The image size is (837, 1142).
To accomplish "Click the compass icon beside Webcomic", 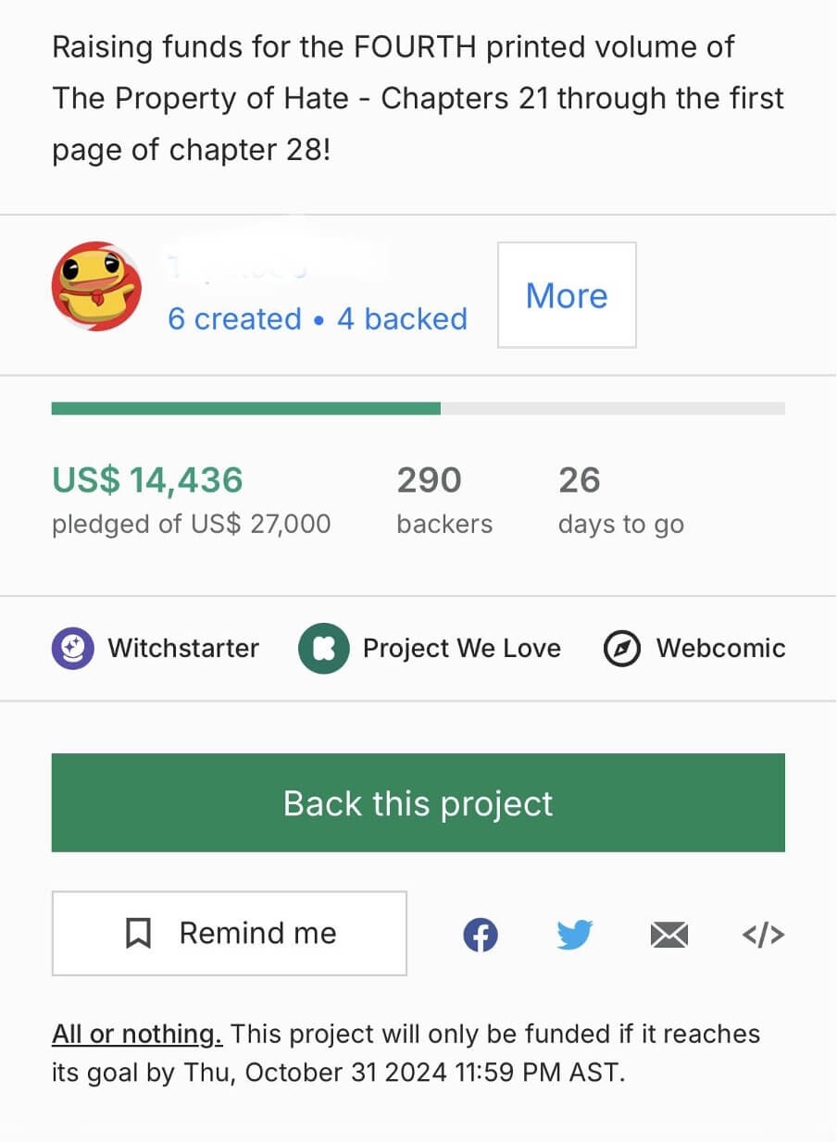I will point(622,649).
